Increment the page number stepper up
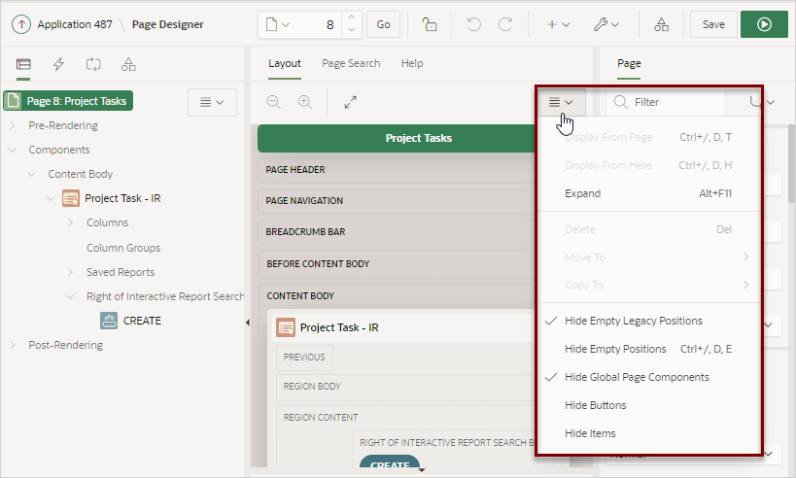Viewport: 796px width, 478px height. pyautogui.click(x=351, y=17)
